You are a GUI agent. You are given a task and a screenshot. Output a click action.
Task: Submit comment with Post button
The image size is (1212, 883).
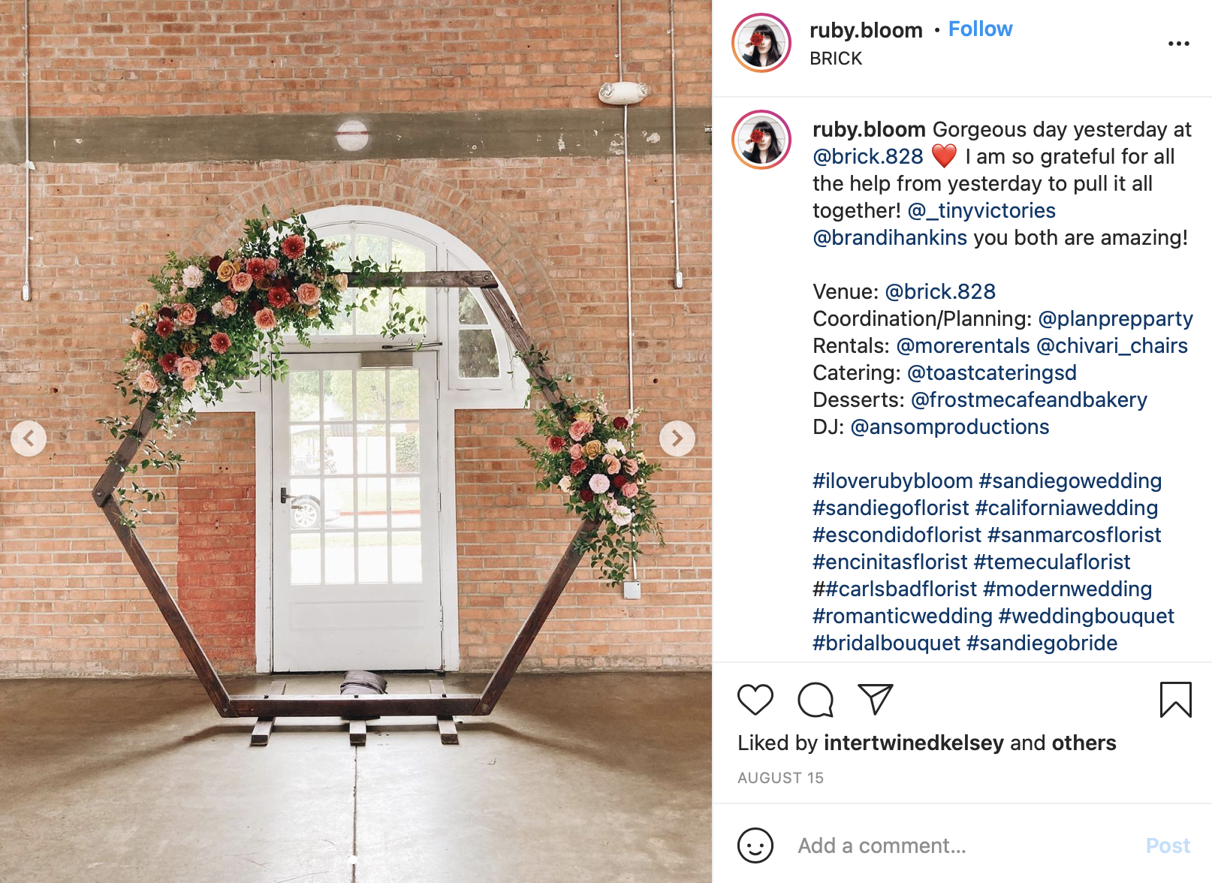tap(1168, 845)
